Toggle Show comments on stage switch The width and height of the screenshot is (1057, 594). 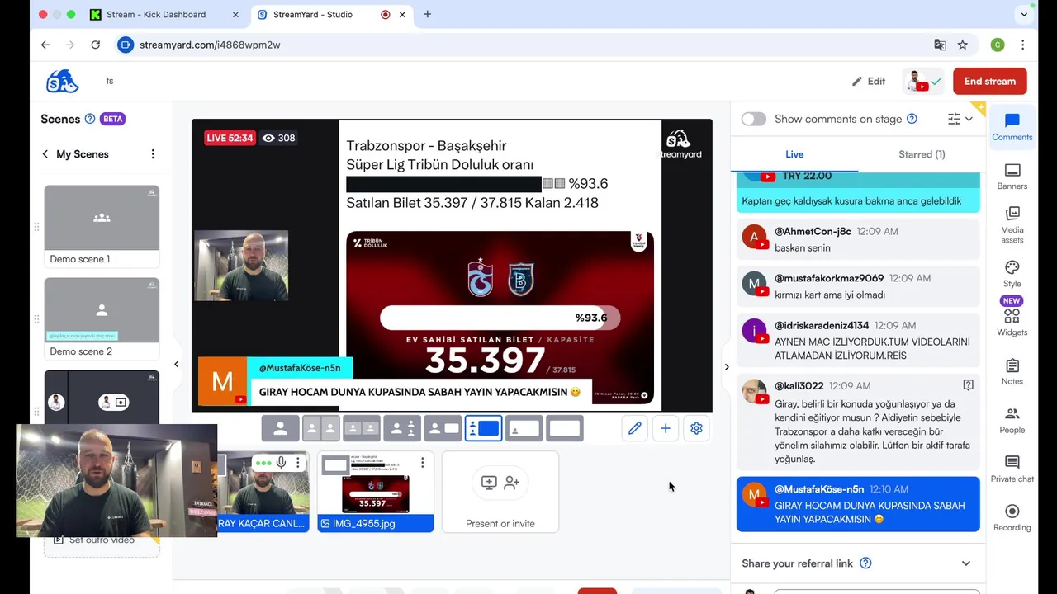click(753, 119)
